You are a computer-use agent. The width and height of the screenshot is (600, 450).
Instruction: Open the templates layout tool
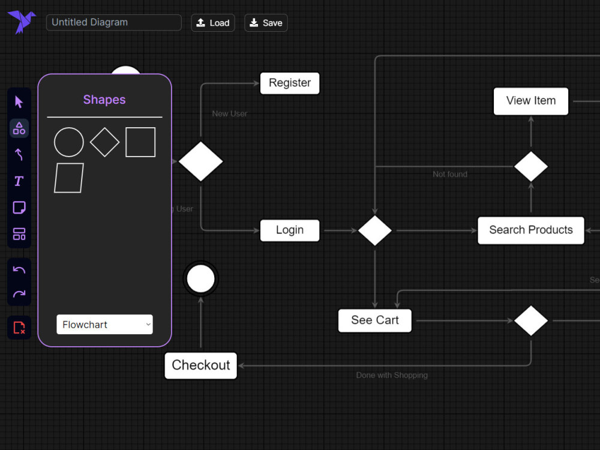tap(19, 234)
